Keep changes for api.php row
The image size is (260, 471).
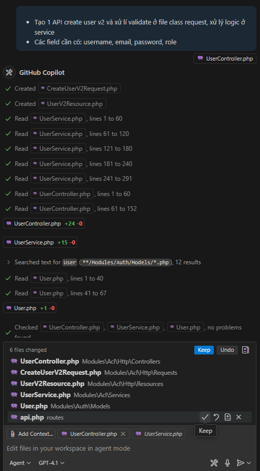pyautogui.click(x=205, y=417)
